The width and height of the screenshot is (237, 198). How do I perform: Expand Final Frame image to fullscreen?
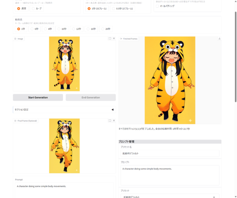pyautogui.click(x=110, y=120)
